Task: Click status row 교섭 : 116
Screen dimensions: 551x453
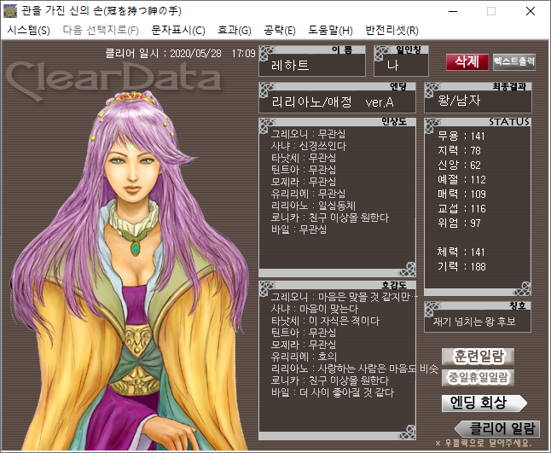Action: tap(461, 209)
